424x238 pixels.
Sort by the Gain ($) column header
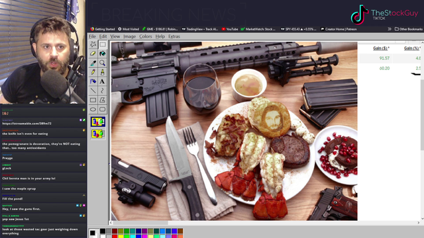[381, 48]
